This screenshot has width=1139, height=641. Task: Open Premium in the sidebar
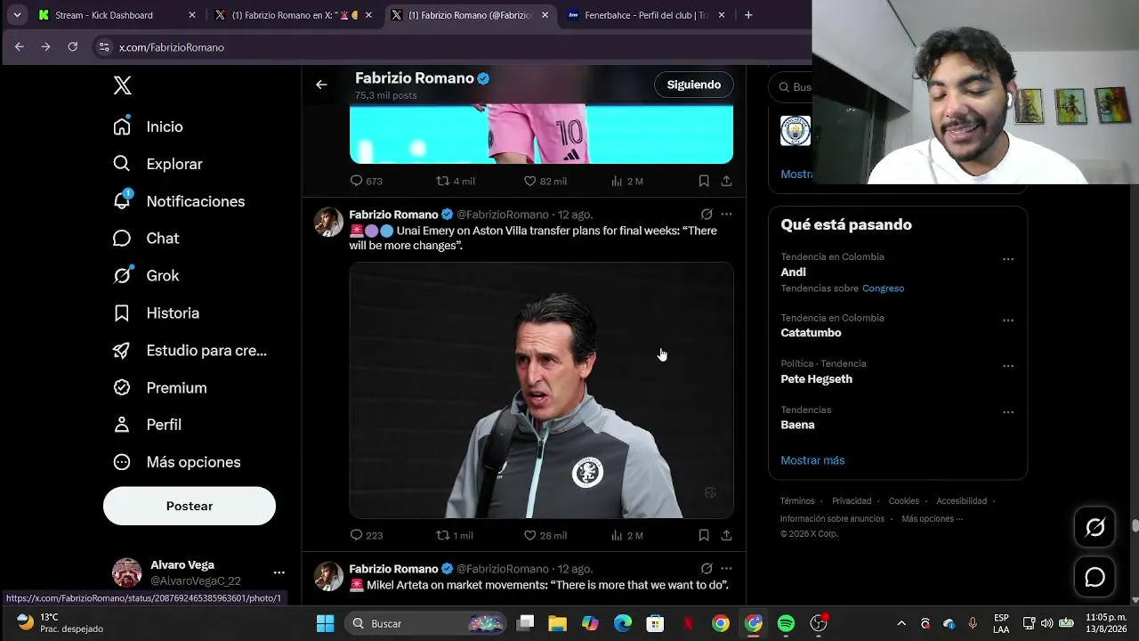tap(159, 388)
